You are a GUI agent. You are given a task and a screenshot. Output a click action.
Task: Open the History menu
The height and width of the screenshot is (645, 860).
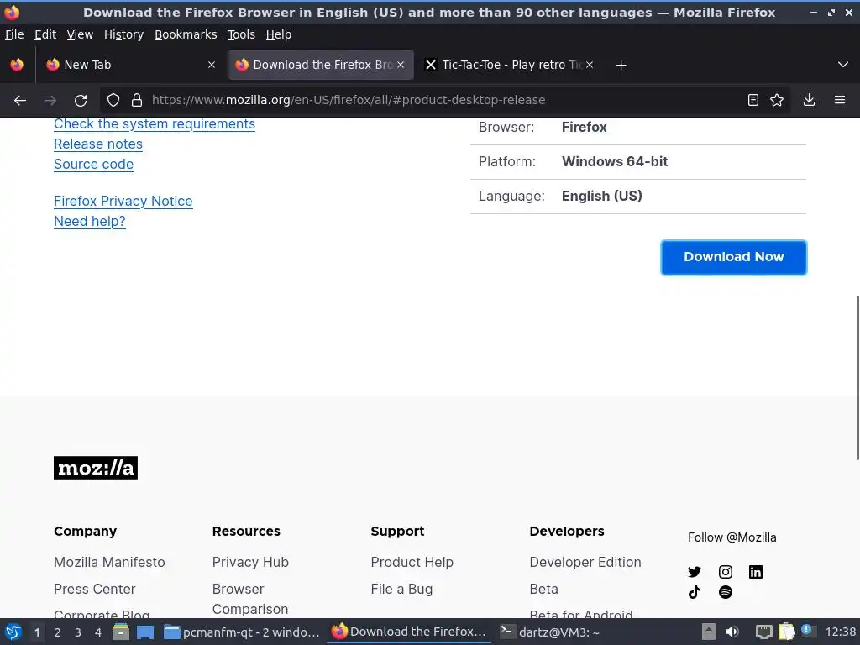124,34
